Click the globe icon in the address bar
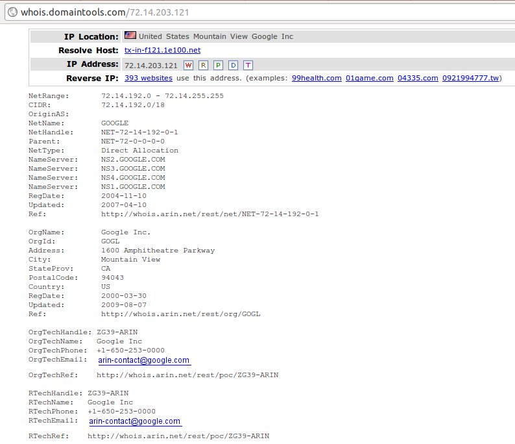Viewport: 515px width, 444px height. [12, 12]
